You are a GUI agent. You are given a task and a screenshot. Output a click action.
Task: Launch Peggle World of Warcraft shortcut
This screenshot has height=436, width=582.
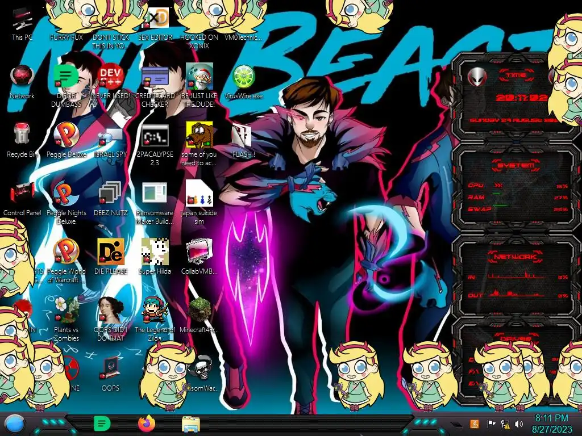[66, 261]
